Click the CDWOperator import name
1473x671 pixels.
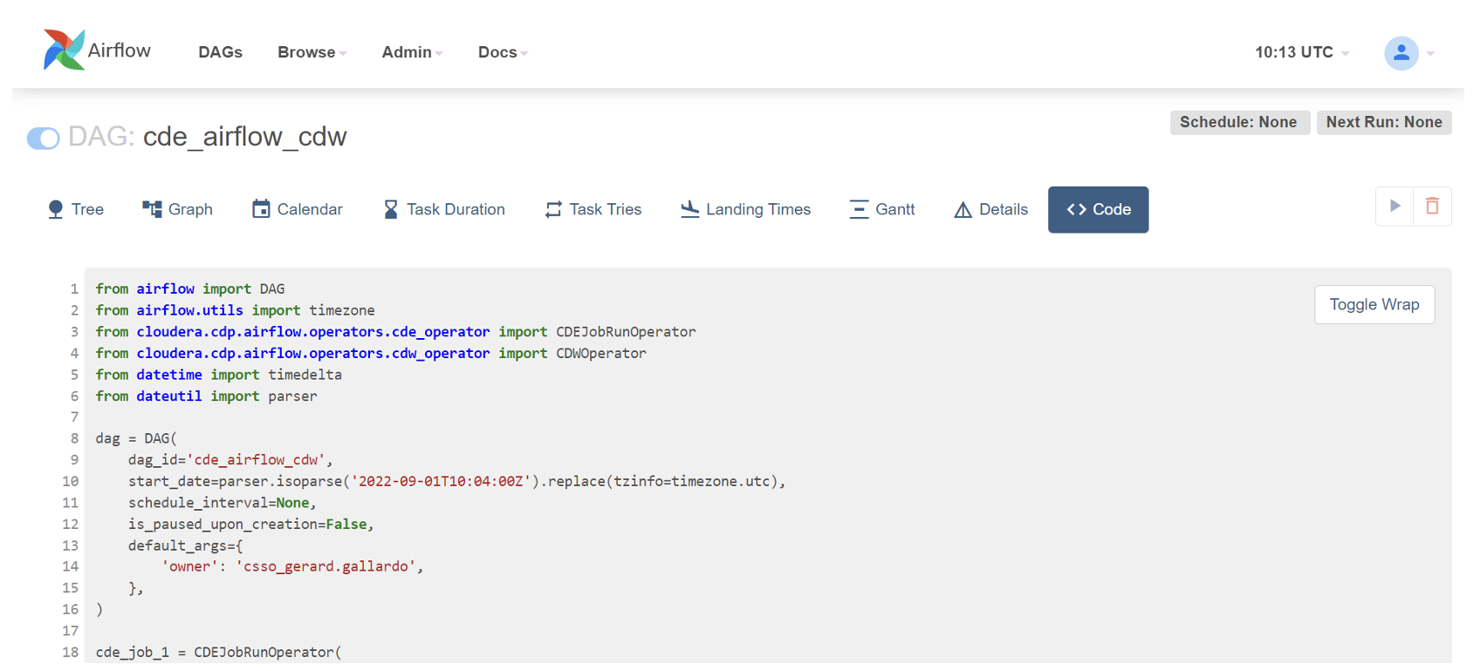click(601, 353)
